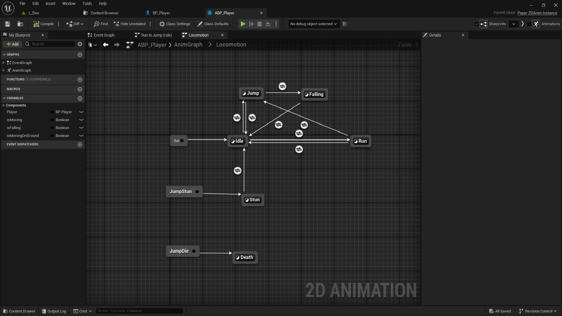Open the My Blueprint settings gear

coord(80,44)
